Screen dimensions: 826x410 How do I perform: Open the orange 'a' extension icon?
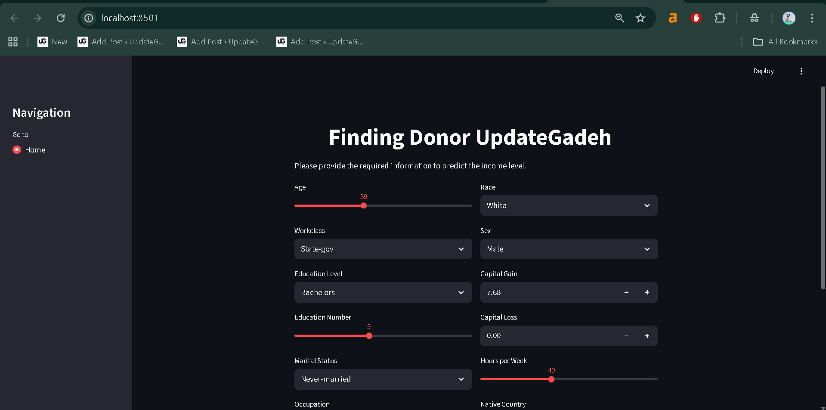coord(672,18)
